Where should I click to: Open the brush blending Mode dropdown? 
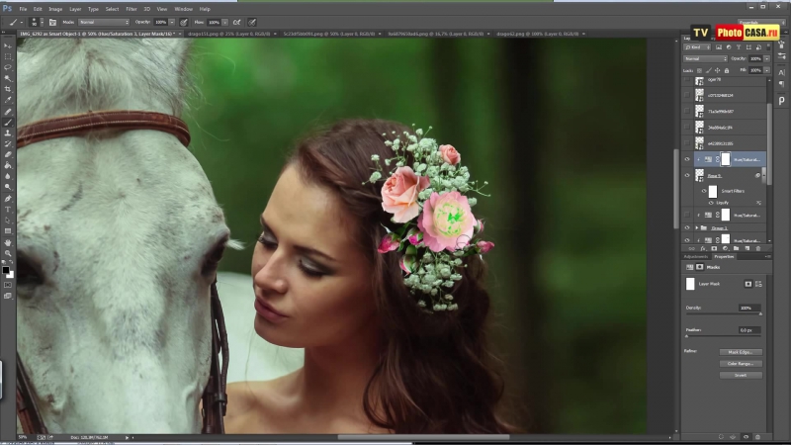(103, 21)
